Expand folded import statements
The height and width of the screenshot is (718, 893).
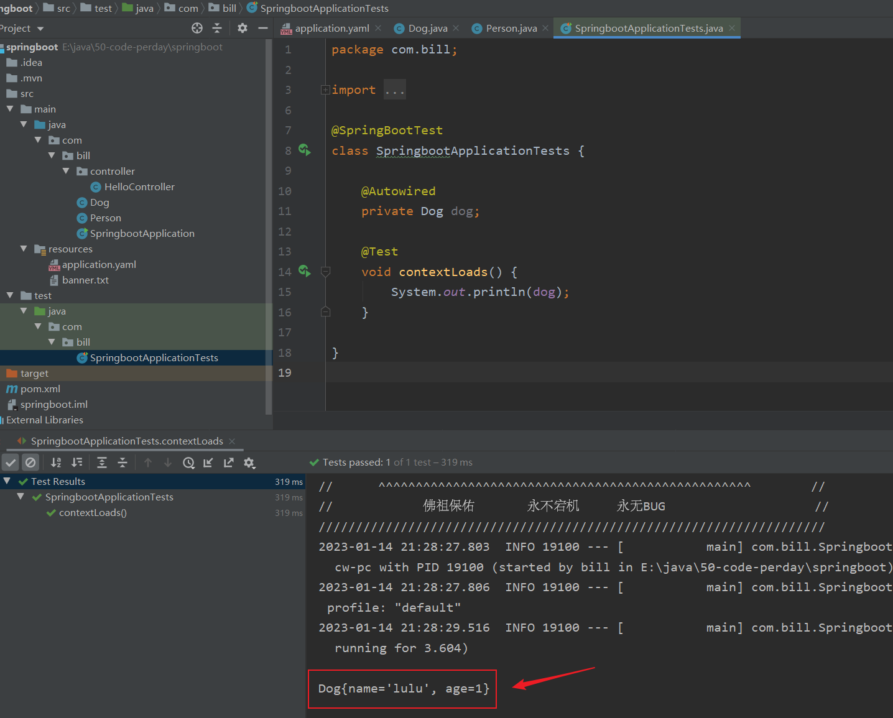(325, 90)
